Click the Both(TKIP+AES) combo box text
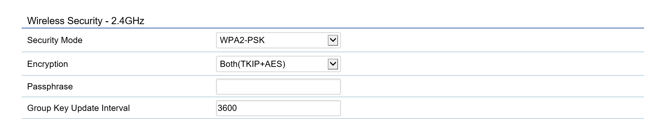 253,64
